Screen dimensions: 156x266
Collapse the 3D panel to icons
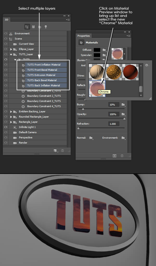(64, 16)
